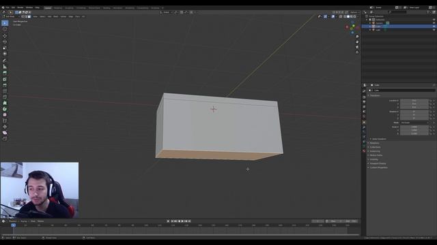437x245 pixels.
Task: Select the 3D Cursor tool
Action: [x=5, y=29]
